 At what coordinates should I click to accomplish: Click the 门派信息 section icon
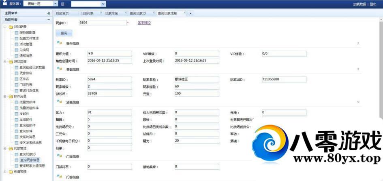59,156
